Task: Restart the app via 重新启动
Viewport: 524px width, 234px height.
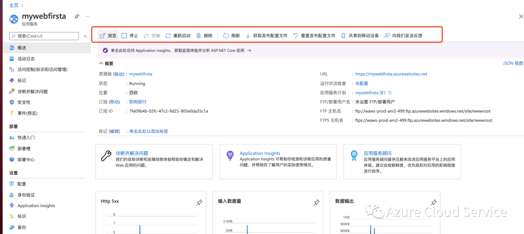Action: 178,35
